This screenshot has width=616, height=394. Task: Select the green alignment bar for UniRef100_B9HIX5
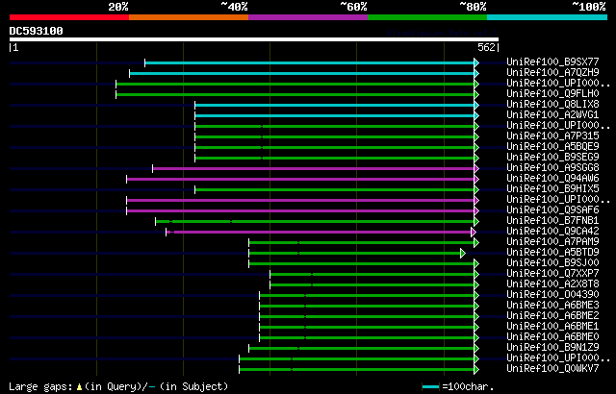click(335, 189)
